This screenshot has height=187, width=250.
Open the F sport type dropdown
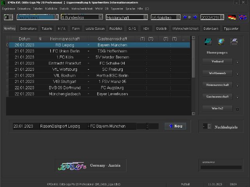[11, 17]
